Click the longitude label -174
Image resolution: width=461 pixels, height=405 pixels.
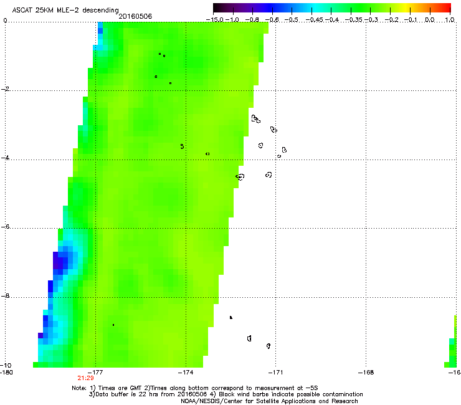pyautogui.click(x=186, y=373)
